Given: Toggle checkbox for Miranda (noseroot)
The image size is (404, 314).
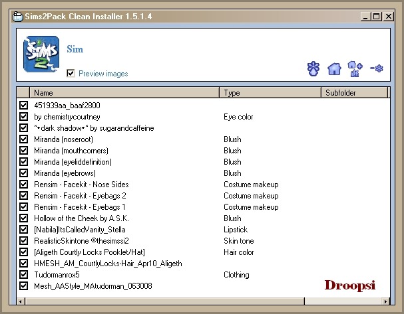Looking at the screenshot, I should click(x=24, y=139).
